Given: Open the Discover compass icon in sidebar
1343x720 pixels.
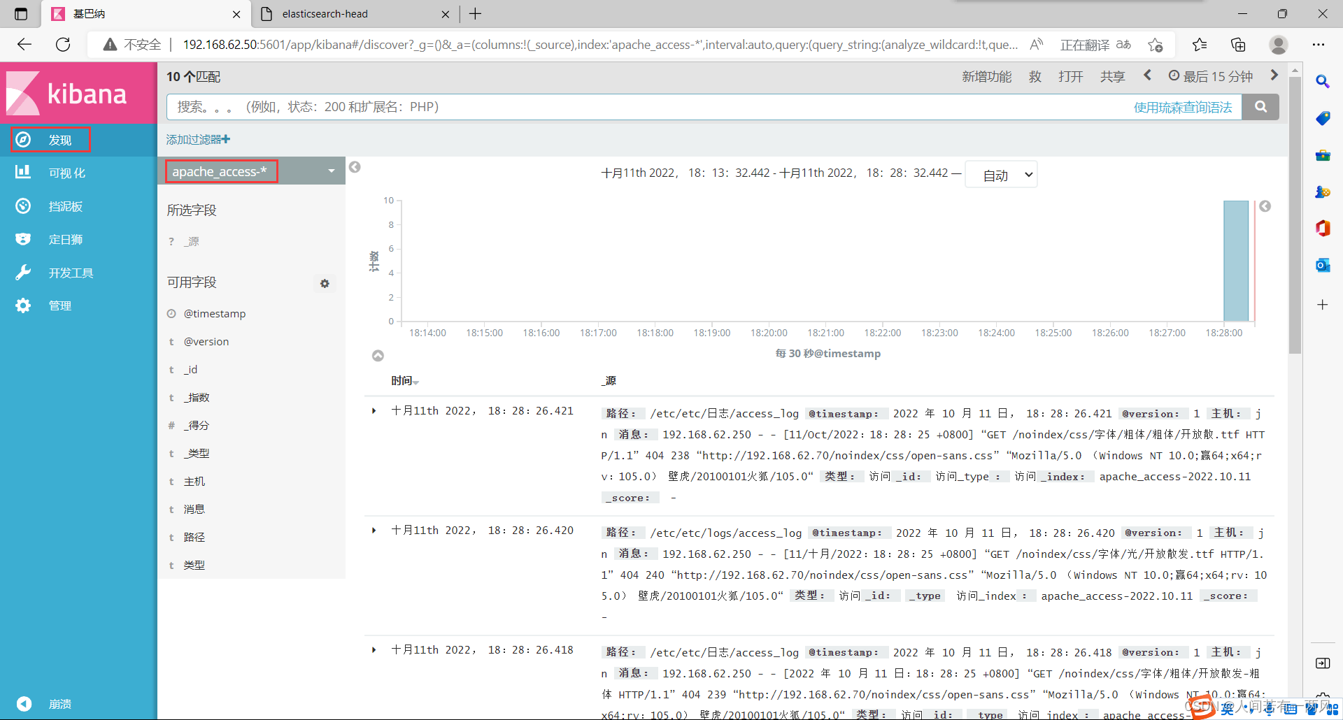Looking at the screenshot, I should click(23, 140).
